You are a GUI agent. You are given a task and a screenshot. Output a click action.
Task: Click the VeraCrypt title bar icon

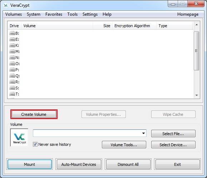click(6, 5)
